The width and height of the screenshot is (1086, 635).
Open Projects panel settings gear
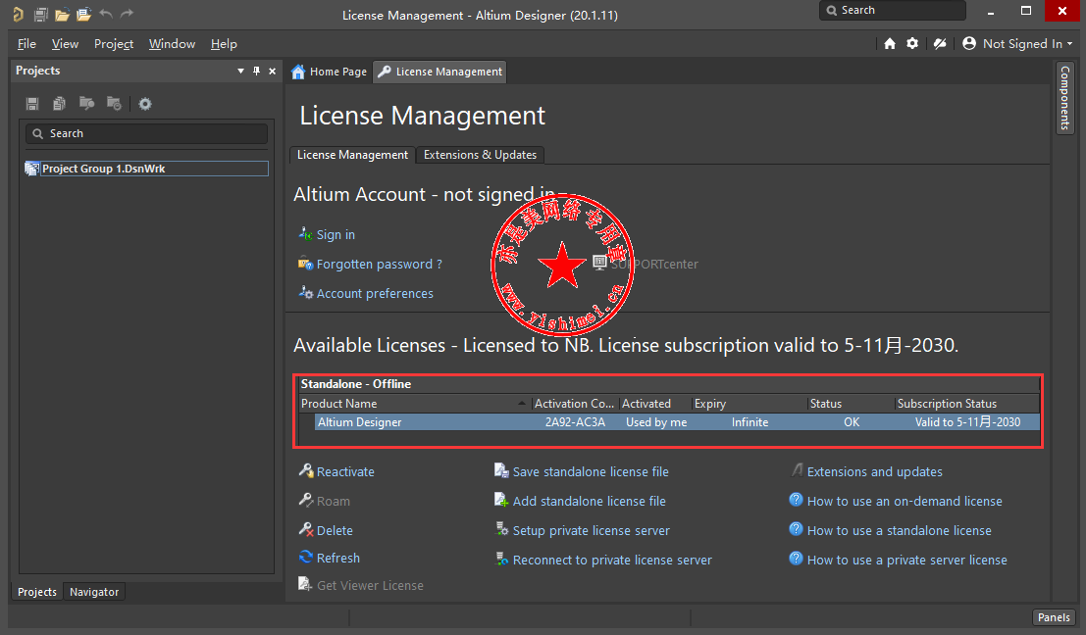tap(145, 104)
